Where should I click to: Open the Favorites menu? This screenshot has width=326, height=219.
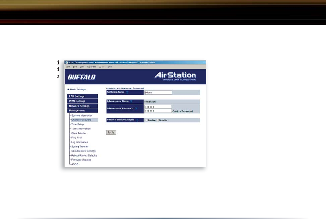point(92,67)
